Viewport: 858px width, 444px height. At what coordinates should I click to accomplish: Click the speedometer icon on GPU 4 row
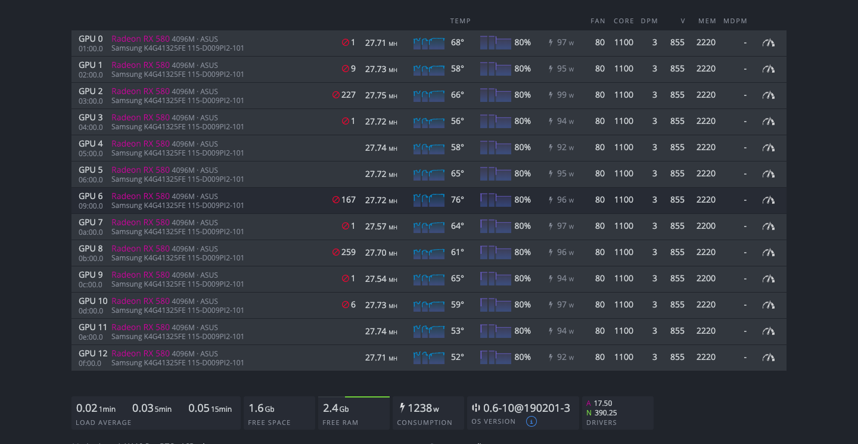(769, 147)
